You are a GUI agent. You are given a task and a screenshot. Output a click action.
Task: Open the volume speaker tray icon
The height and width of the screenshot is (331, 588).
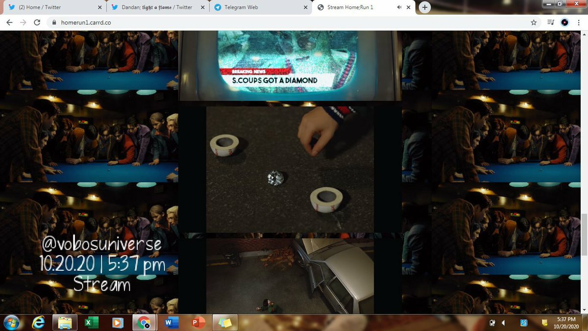[x=503, y=323]
